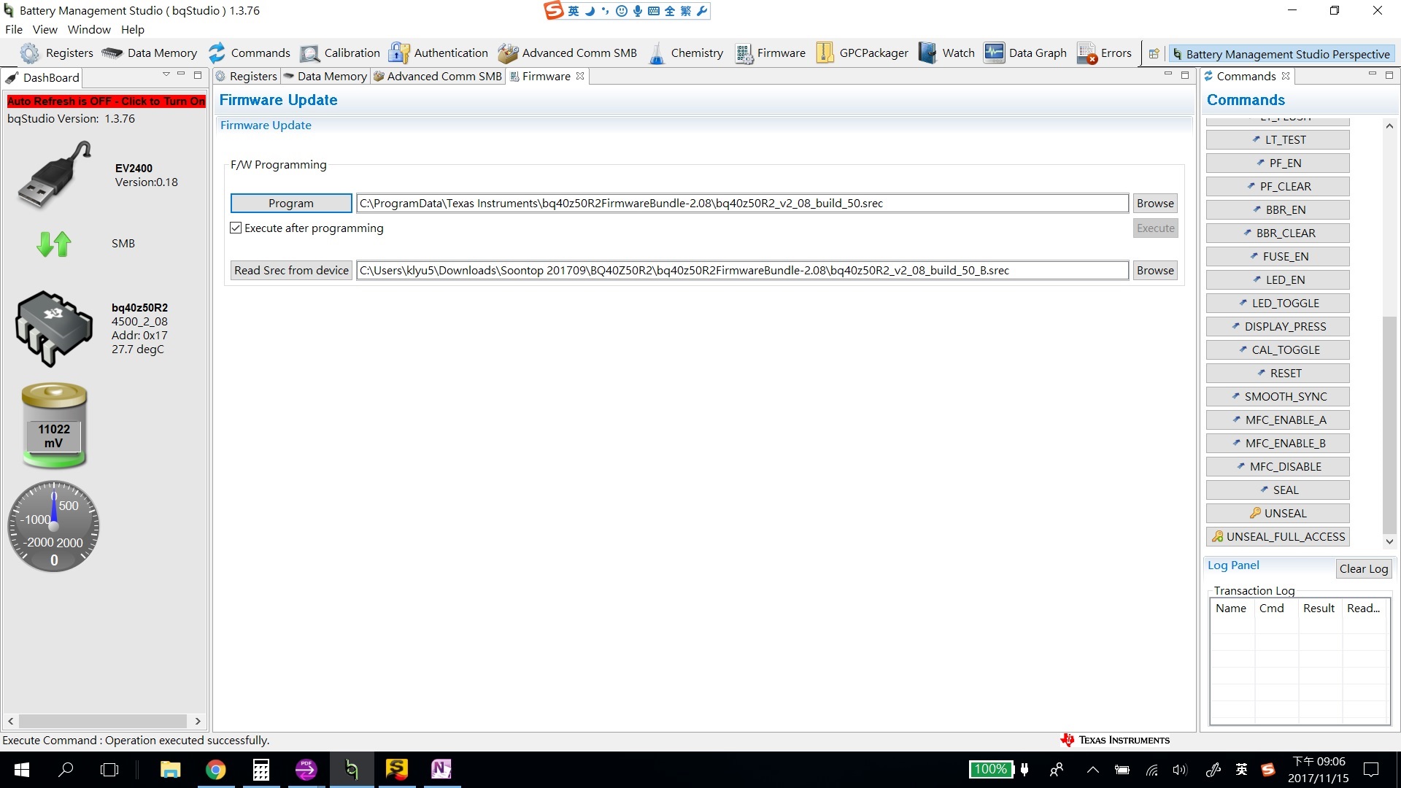Send the SMOOTH_SYNC command
This screenshot has width=1401, height=788.
tap(1278, 397)
